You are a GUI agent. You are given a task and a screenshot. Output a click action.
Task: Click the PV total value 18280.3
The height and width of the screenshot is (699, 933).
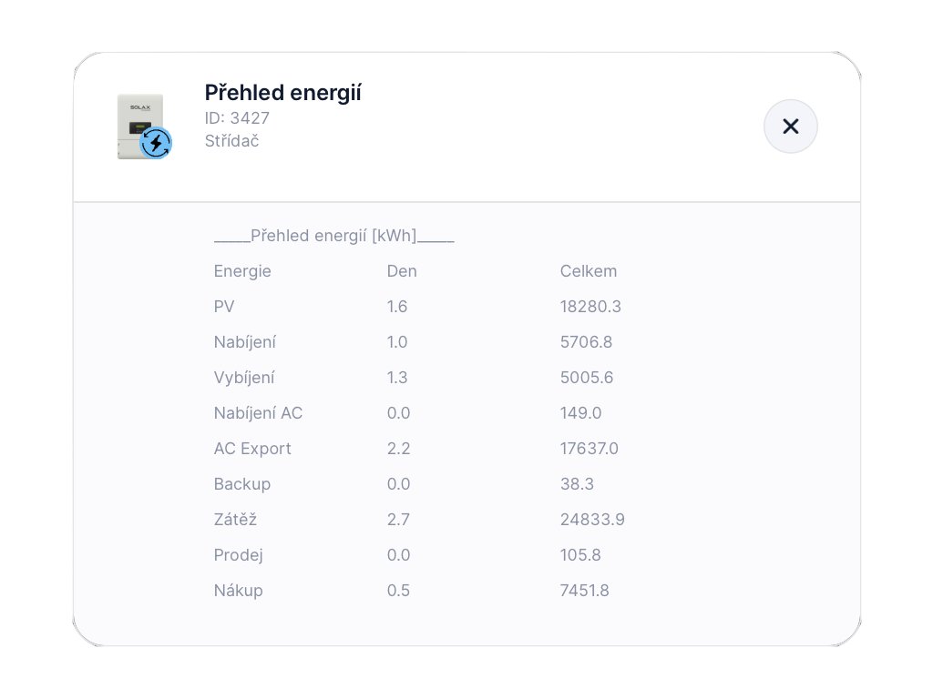point(590,307)
